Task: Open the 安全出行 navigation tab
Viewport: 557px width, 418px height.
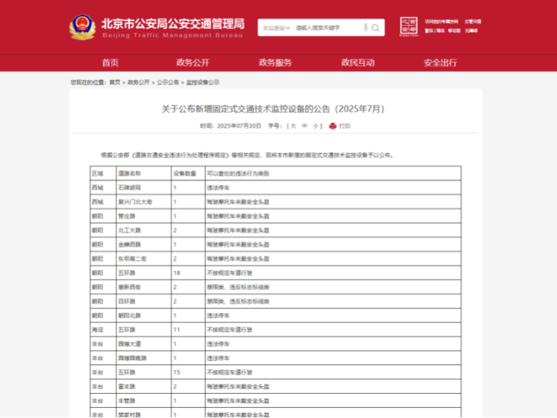Action: coord(439,62)
